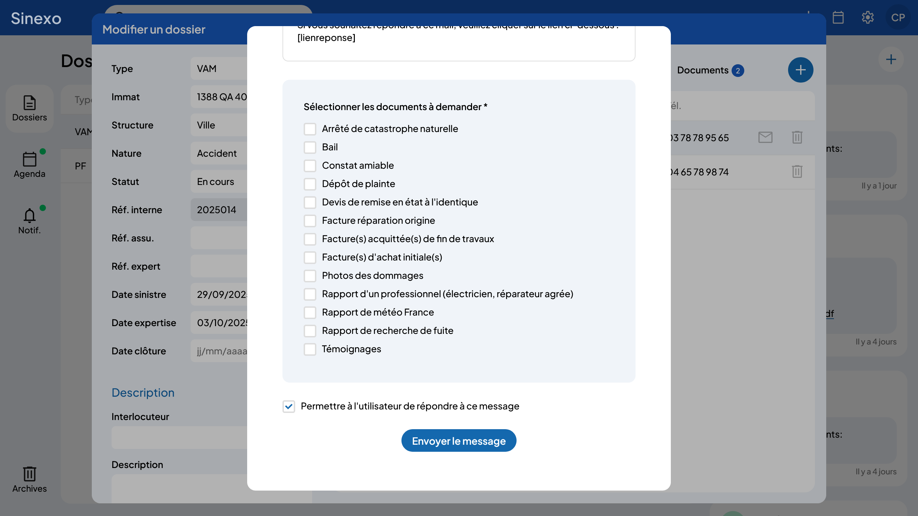
Task: Click the Envoyer le message button
Action: (459, 441)
